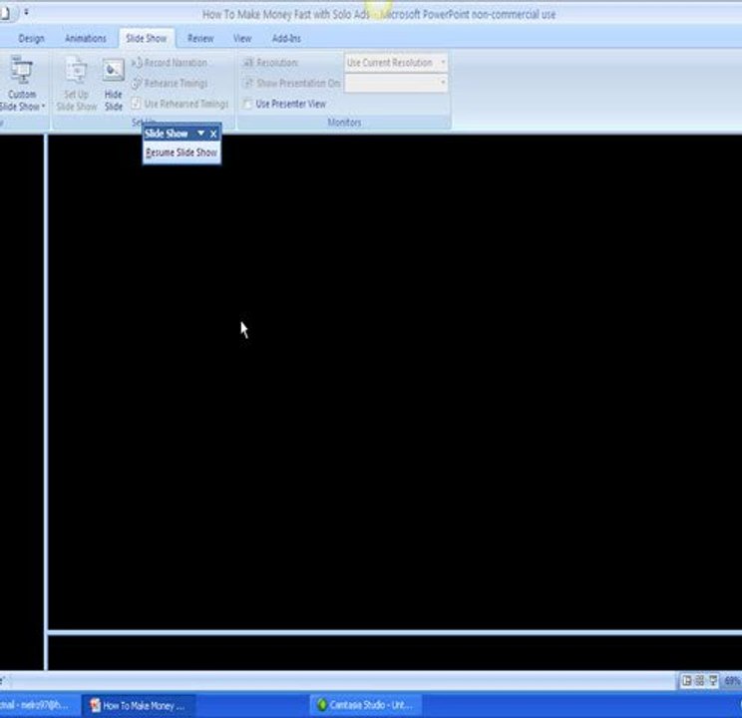The width and height of the screenshot is (742, 718).
Task: Click the Monitors group label
Action: [x=344, y=122]
